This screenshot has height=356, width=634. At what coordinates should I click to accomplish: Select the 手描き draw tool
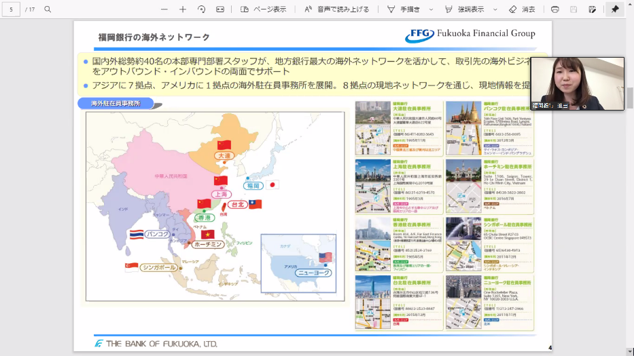pos(404,9)
